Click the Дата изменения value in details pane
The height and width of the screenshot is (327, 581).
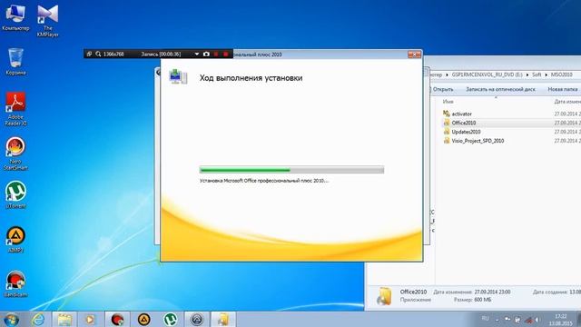click(x=492, y=292)
